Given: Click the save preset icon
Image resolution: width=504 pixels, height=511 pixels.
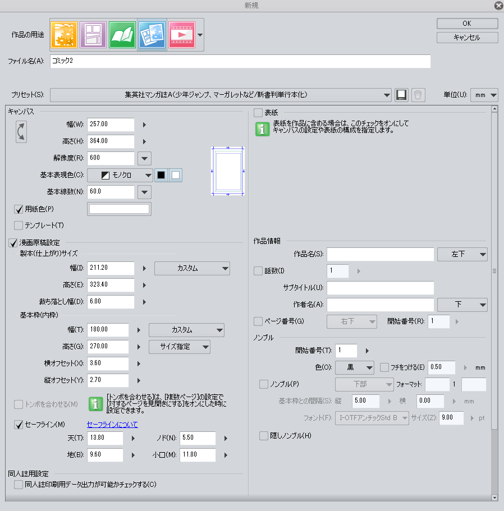Looking at the screenshot, I should 401,95.
